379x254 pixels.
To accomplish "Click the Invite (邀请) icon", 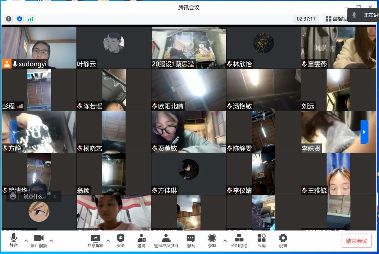I will click(141, 241).
